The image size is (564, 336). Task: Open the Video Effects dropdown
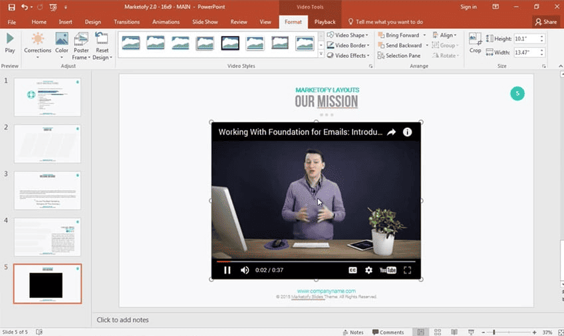point(348,55)
